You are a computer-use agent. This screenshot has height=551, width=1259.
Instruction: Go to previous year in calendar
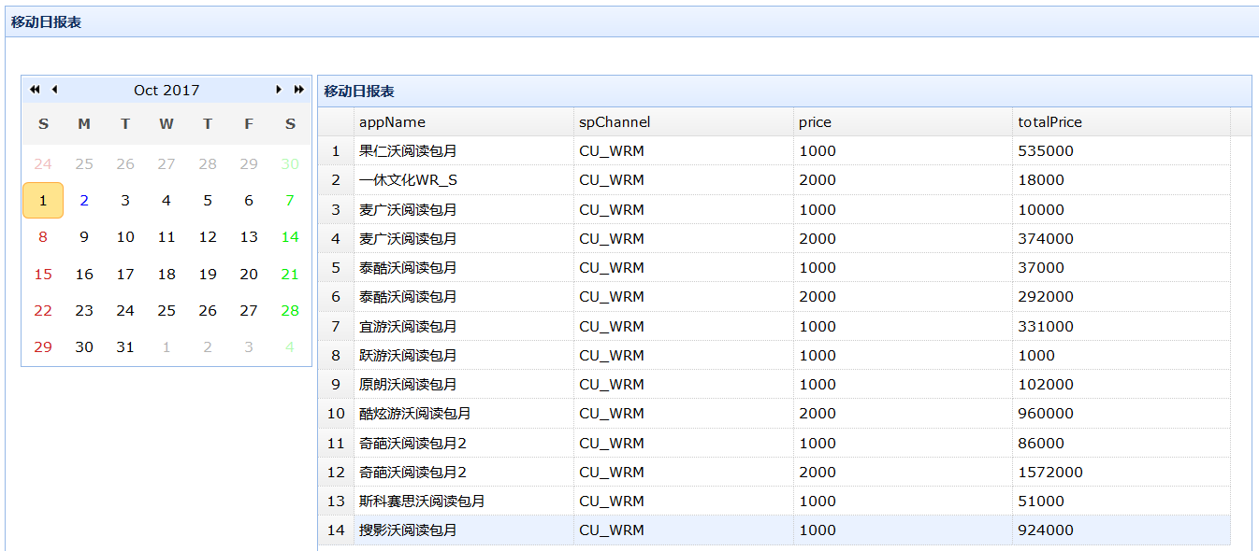[x=35, y=90]
